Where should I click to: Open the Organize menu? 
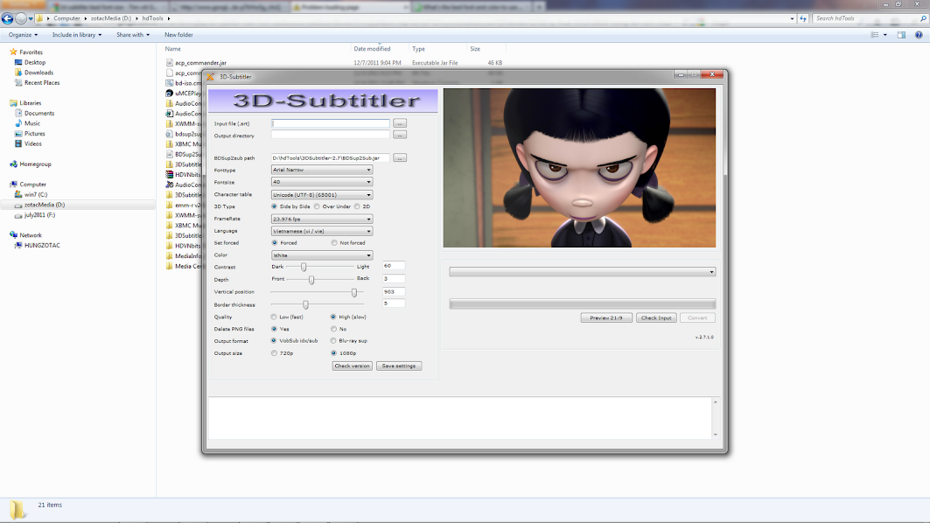[x=23, y=35]
